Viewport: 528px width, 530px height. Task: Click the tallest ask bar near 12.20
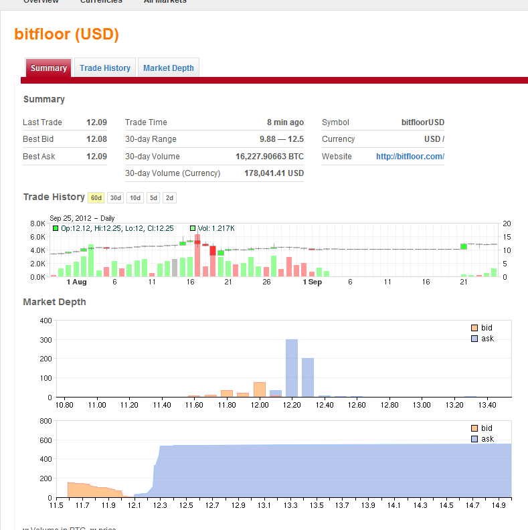[292, 368]
